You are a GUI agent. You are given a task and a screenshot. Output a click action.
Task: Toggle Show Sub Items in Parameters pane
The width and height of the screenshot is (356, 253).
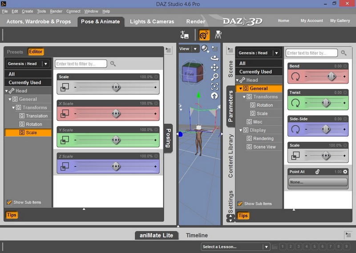[x=240, y=204]
